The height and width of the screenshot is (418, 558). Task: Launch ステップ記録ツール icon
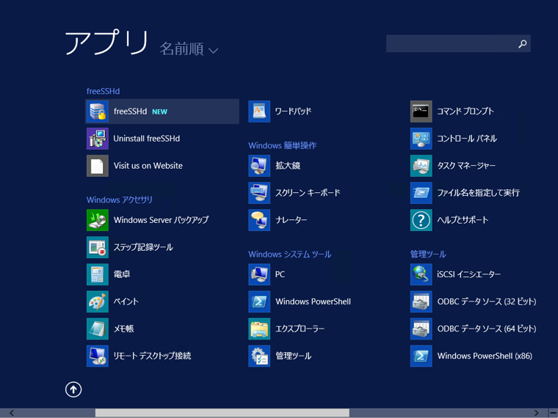point(97,247)
